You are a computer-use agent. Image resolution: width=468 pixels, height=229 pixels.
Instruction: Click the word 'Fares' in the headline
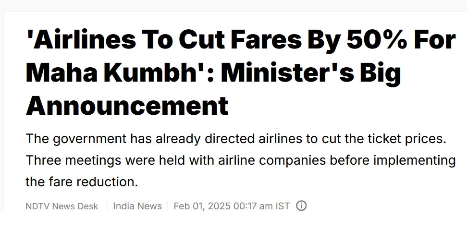[267, 39]
